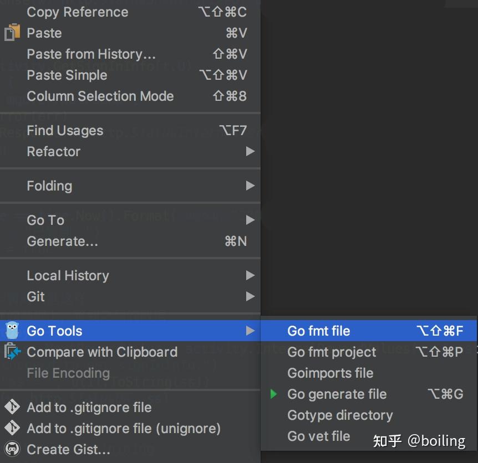Select Go fmt file
This screenshot has width=478, height=463.
[x=318, y=331]
